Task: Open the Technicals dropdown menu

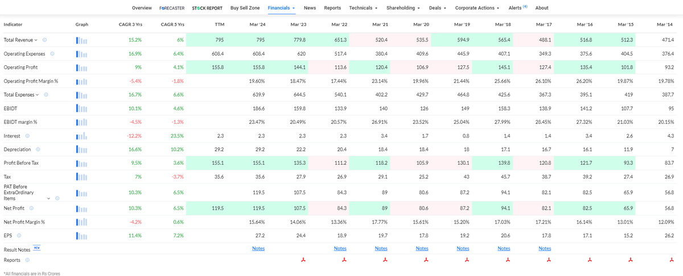Action: 364,8
